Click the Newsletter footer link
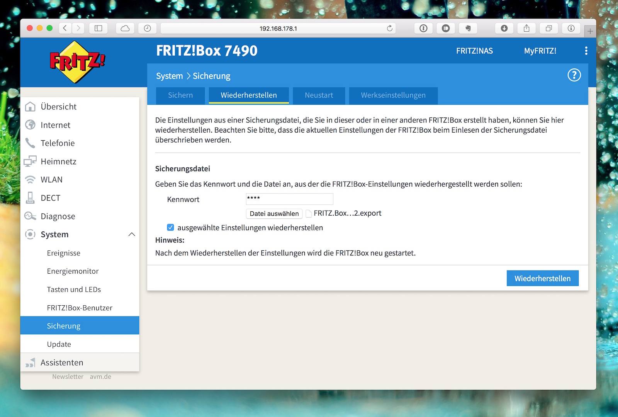 (68, 376)
